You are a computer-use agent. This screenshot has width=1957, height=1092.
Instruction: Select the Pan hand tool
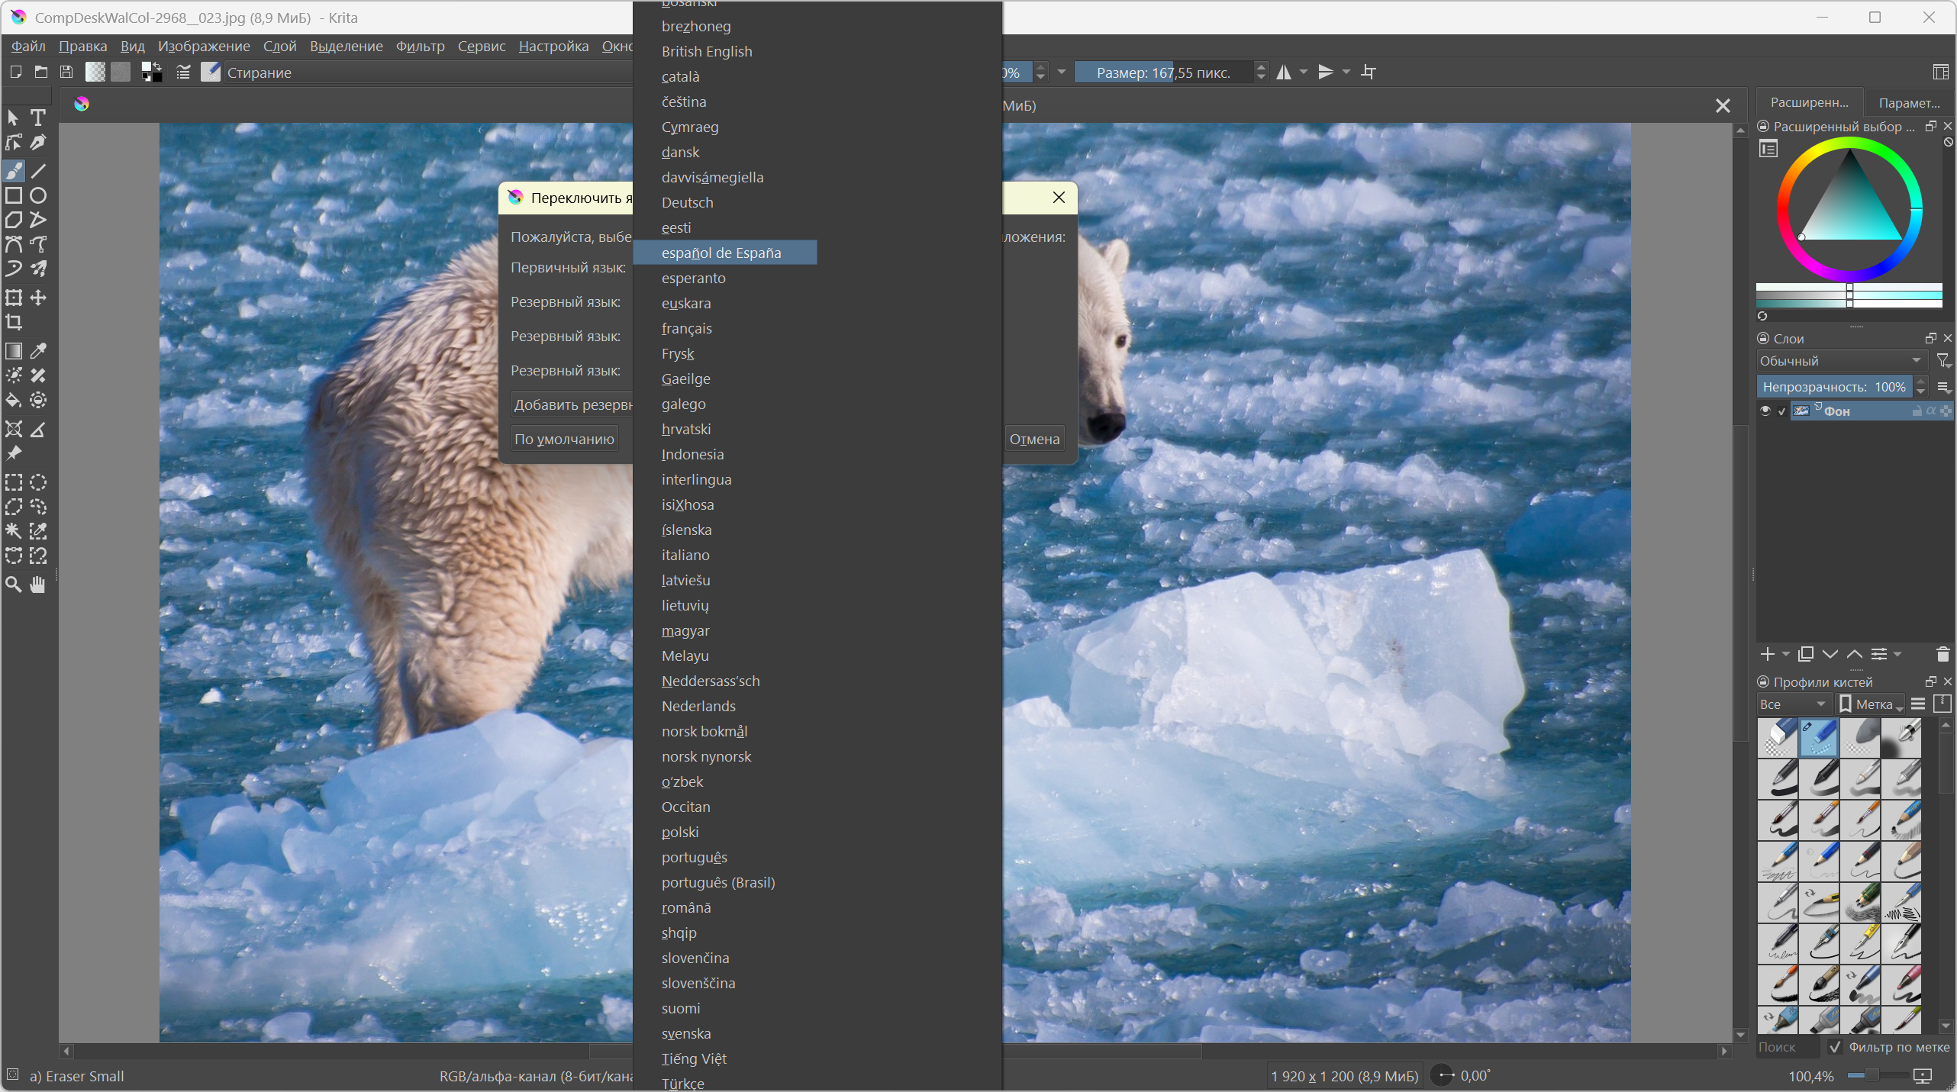click(38, 585)
